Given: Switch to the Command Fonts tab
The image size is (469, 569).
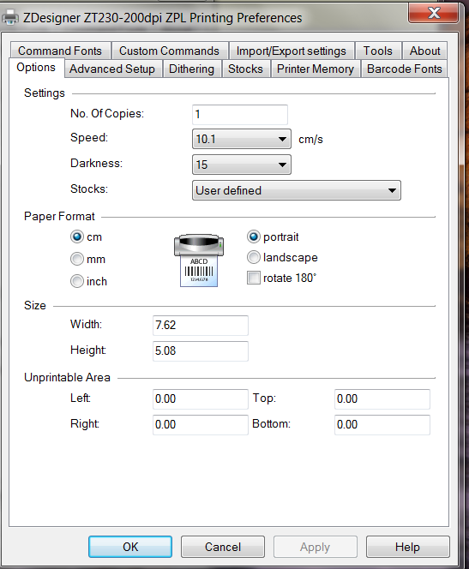Looking at the screenshot, I should 60,51.
